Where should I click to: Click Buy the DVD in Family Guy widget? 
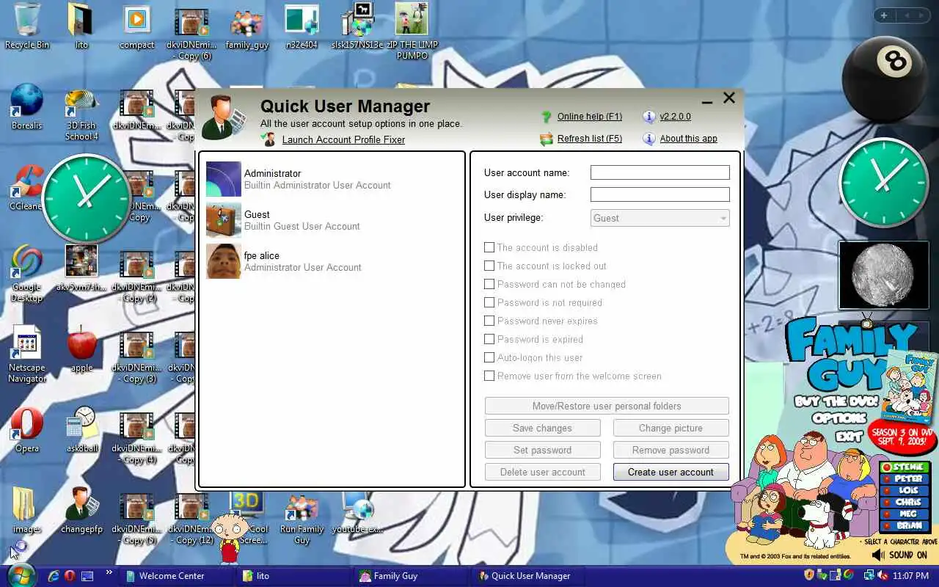pyautogui.click(x=836, y=401)
